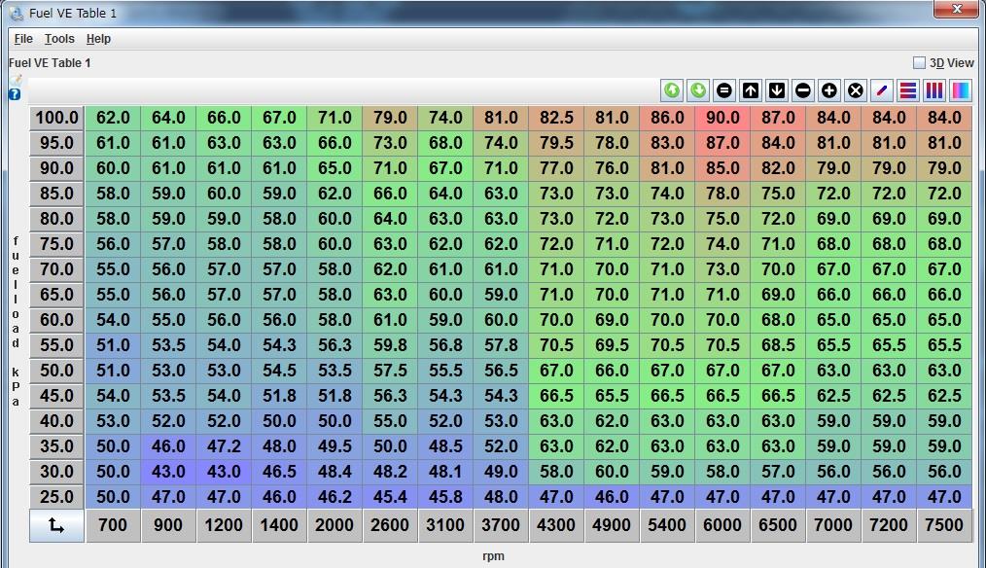
Task: Select the 48.1 table cell
Action: click(445, 472)
